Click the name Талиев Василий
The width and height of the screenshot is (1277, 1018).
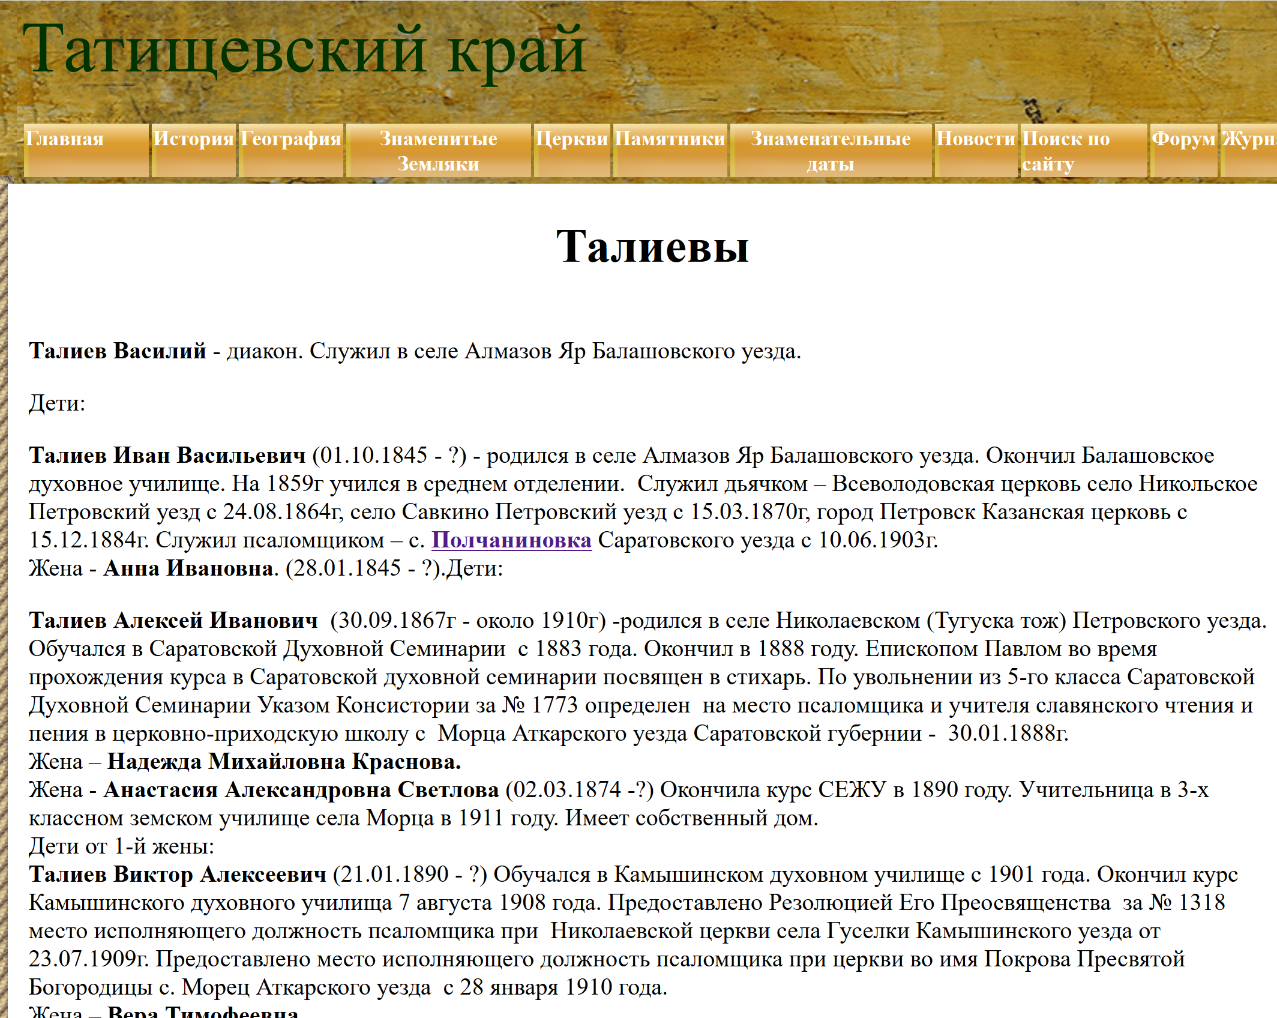click(118, 351)
